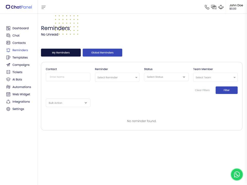Screen dimensions: 247x185
Task: Go to Chat in the sidebar
Action: tap(16, 35)
